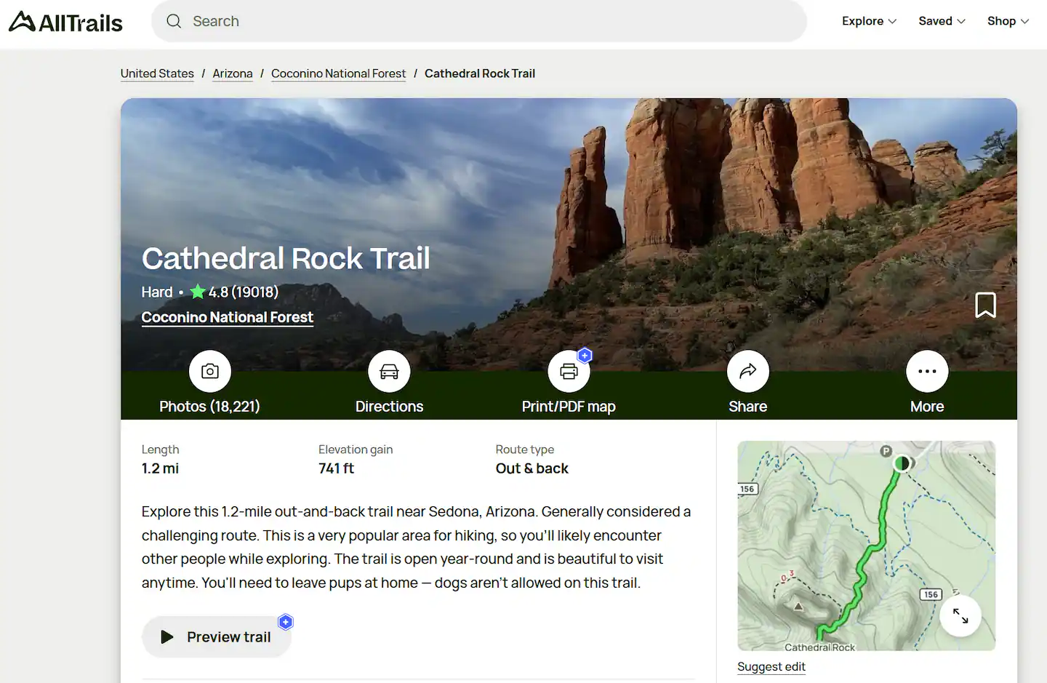The image size is (1047, 683).
Task: Open Coconino National Forest breadcrumb link
Action: pos(338,73)
